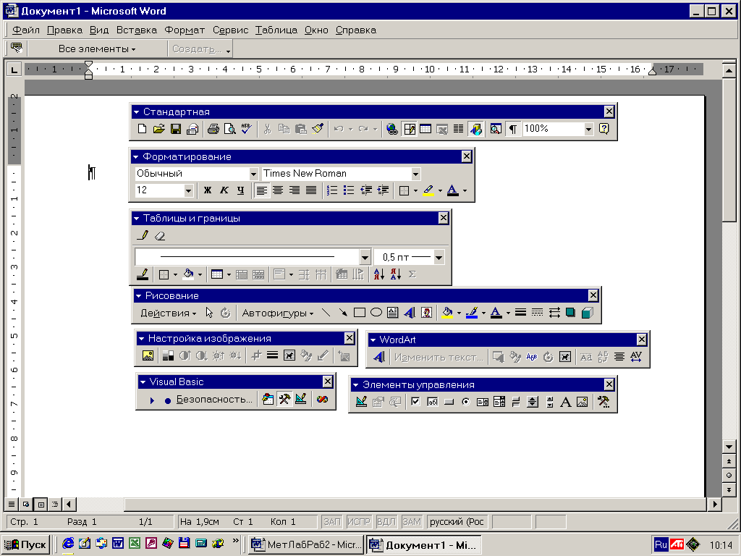Click the Insert Table icon
741x556 pixels.
[425, 129]
